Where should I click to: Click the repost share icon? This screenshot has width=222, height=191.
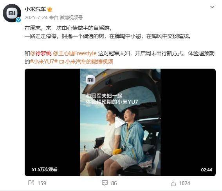coord(31,183)
